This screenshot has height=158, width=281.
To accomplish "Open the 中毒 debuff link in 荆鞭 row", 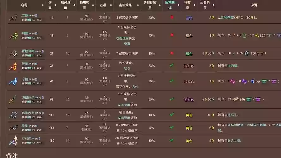I will point(127,44).
